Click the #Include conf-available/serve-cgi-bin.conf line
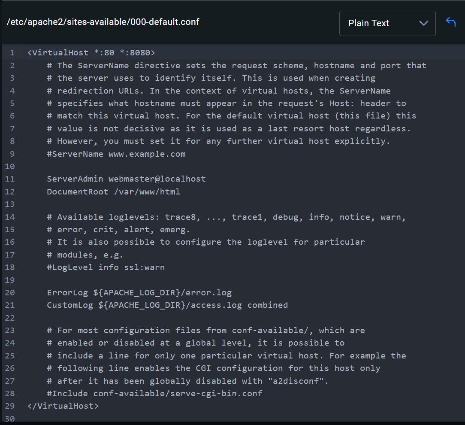Viewport: 465px width, 425px height. point(155,394)
